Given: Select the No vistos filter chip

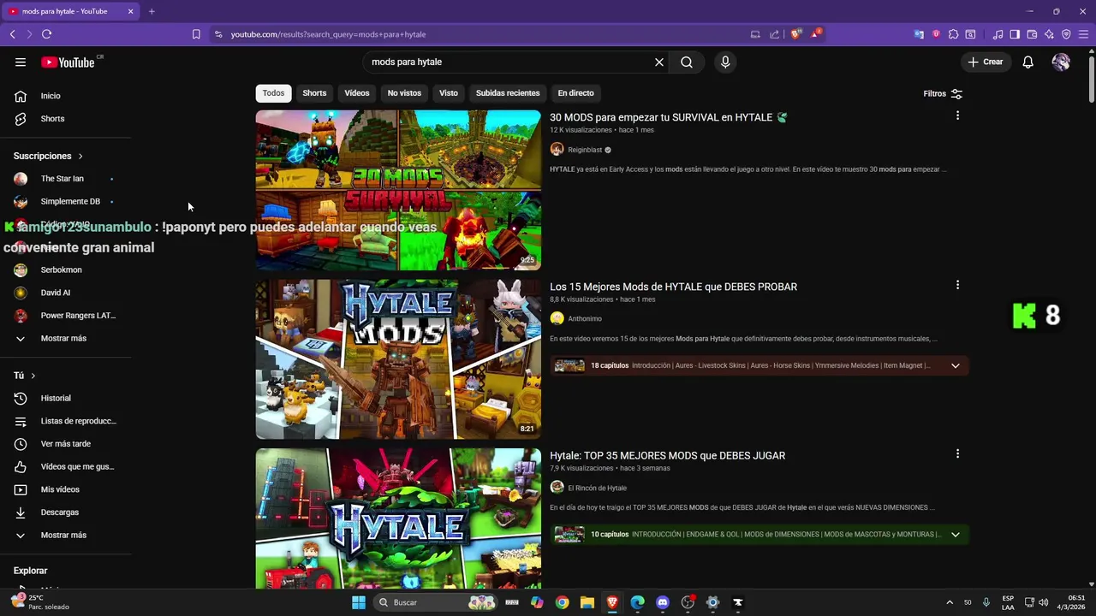Looking at the screenshot, I should pos(404,92).
